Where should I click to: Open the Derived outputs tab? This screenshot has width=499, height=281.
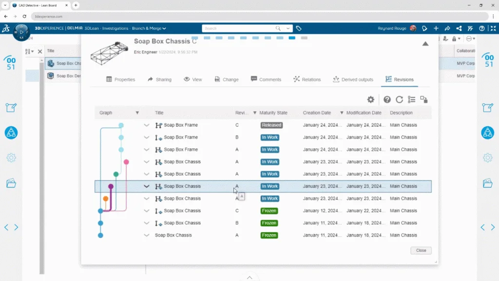pyautogui.click(x=353, y=80)
